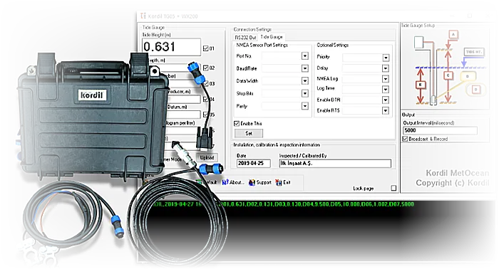Toggle checkbox 03 in Tide Gauge panel
This screenshot has width=499, height=269.
click(x=206, y=83)
